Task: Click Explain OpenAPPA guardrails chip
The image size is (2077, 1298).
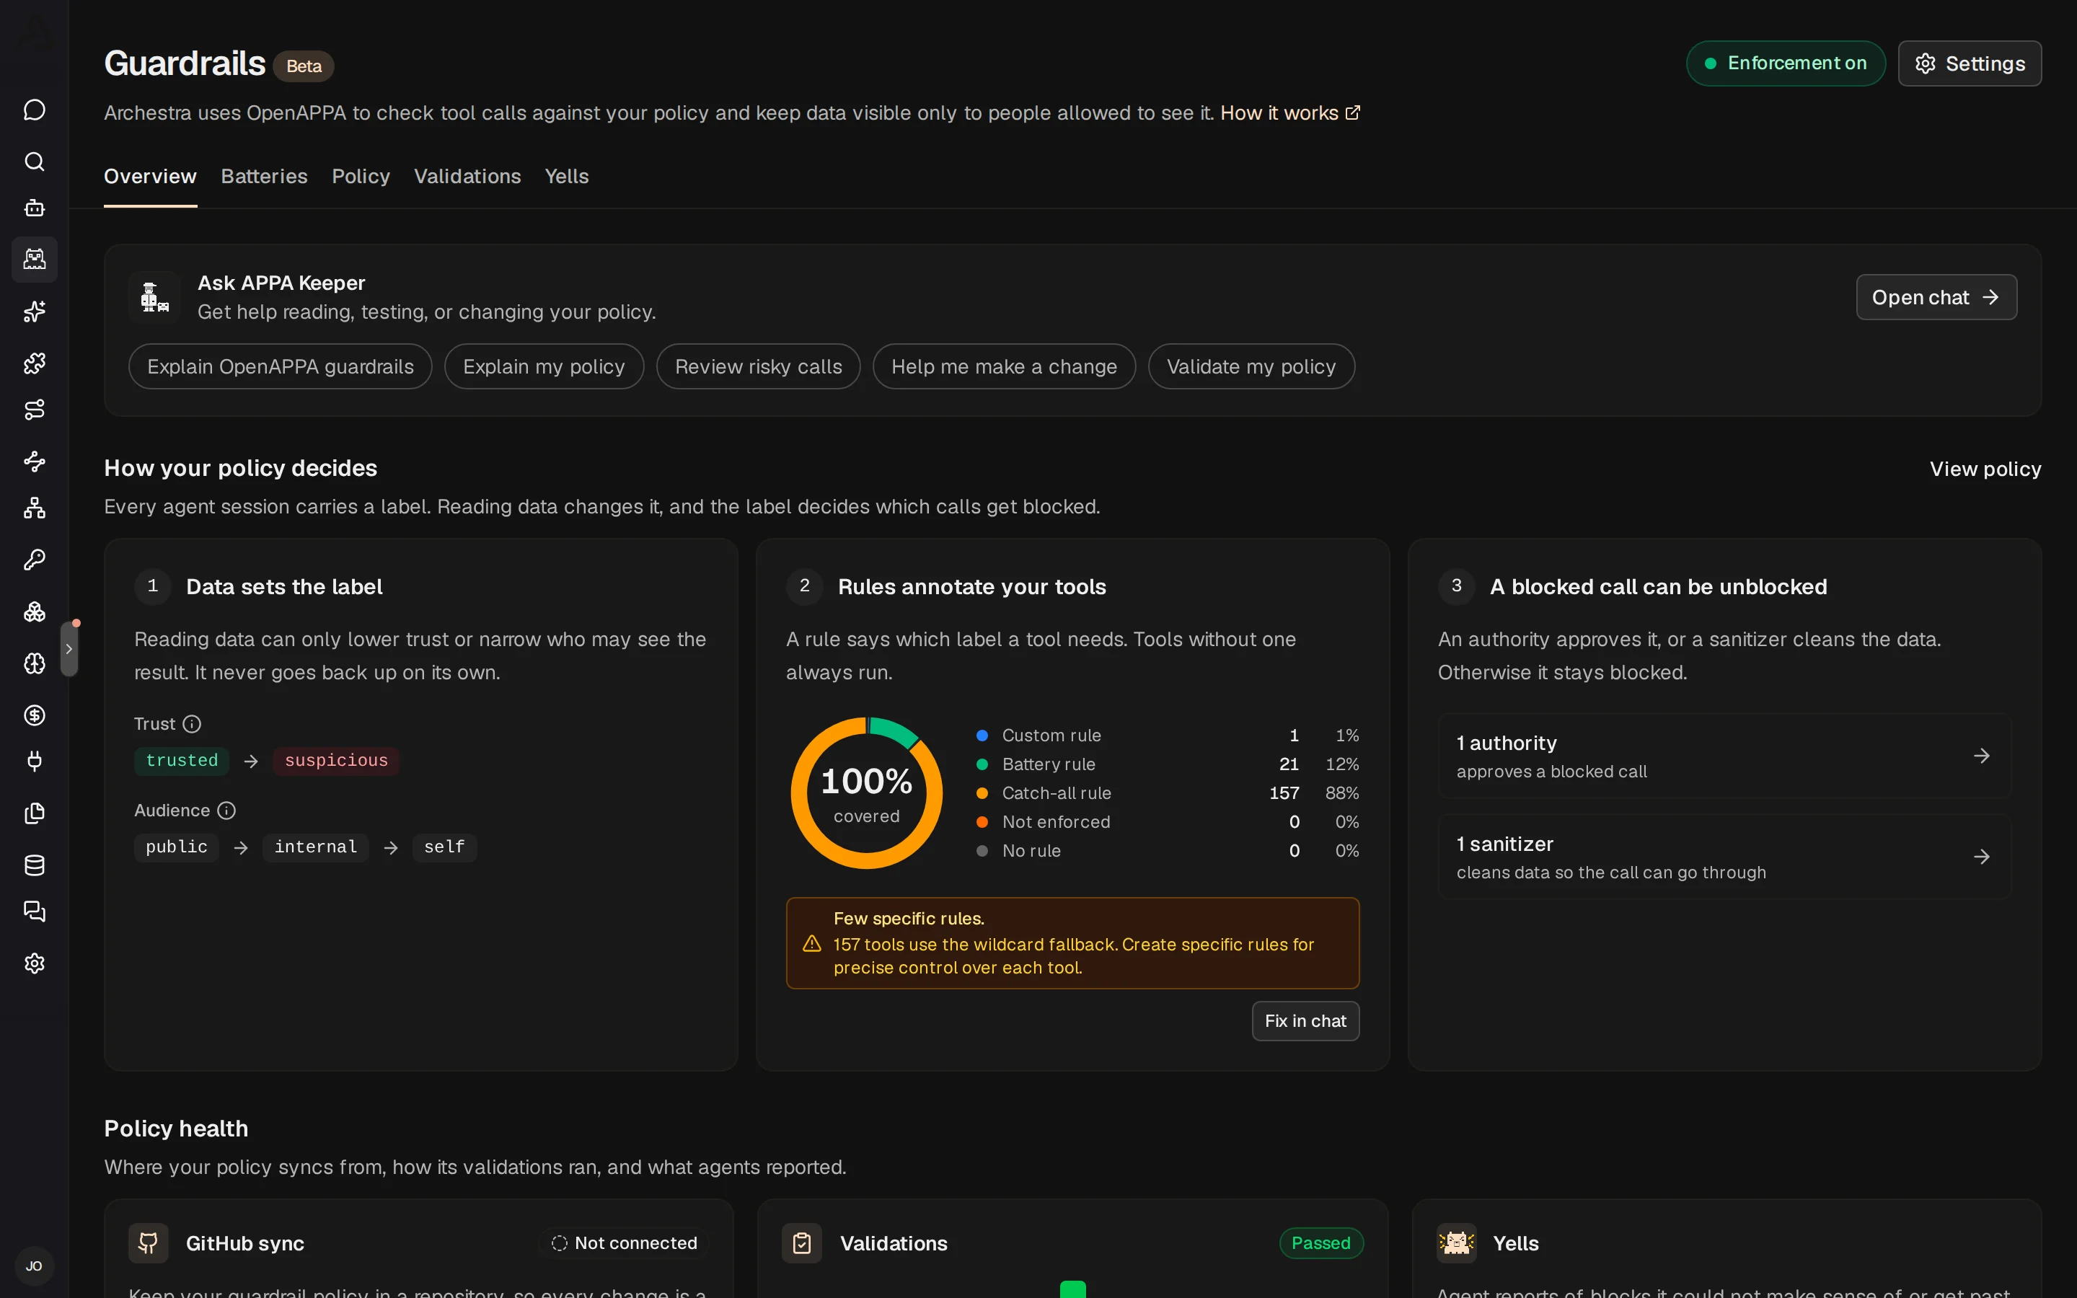Action: [281, 366]
